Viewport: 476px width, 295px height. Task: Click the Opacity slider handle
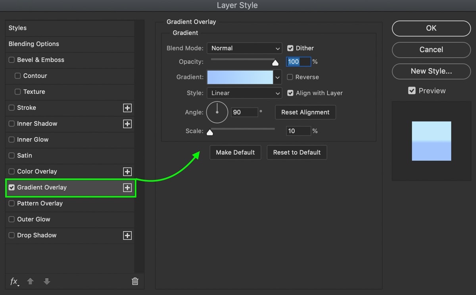click(x=275, y=62)
